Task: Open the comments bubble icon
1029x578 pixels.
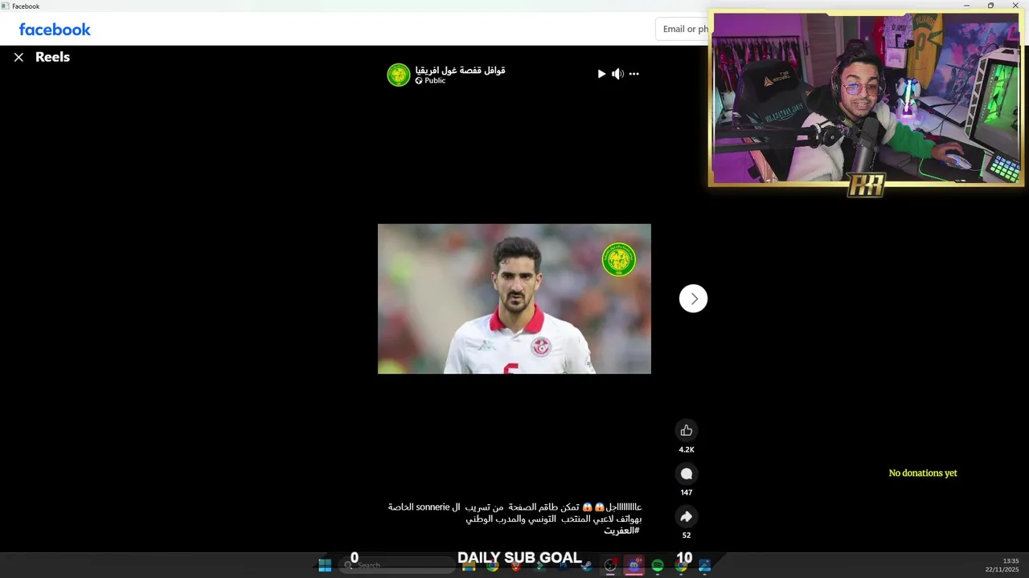Action: click(x=687, y=474)
